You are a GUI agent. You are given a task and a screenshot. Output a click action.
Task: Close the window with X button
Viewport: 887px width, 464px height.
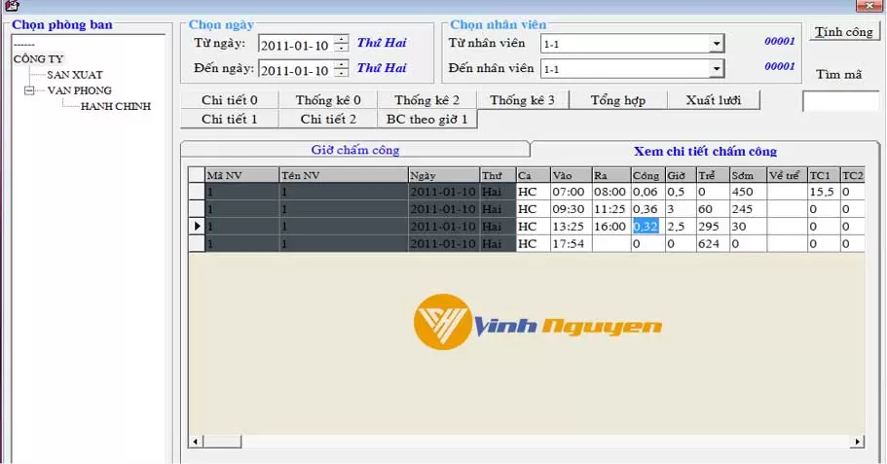click(x=869, y=6)
